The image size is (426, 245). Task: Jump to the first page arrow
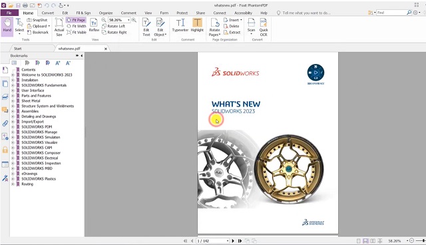(185, 241)
